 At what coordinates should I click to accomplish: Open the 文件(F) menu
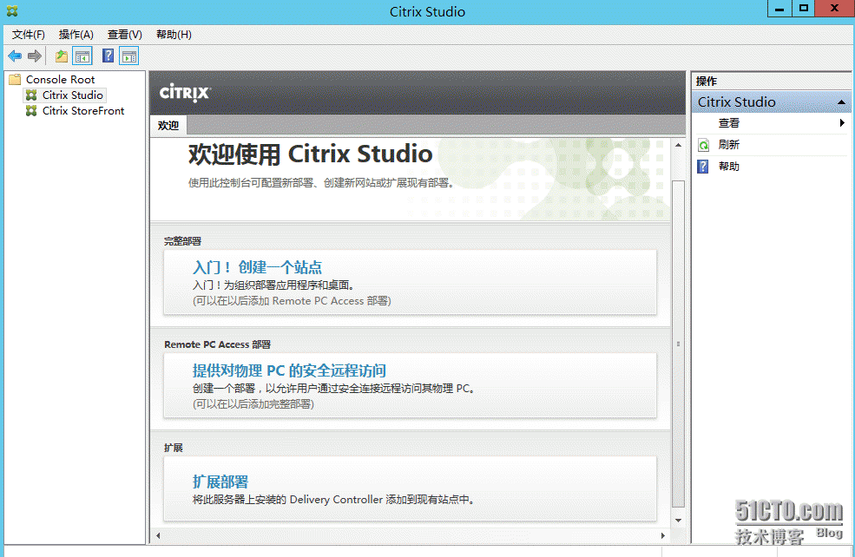pyautogui.click(x=29, y=35)
